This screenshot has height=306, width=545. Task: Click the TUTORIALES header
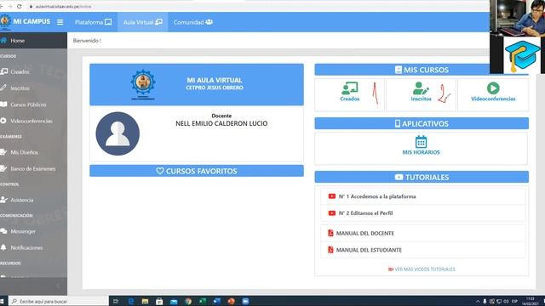click(422, 177)
